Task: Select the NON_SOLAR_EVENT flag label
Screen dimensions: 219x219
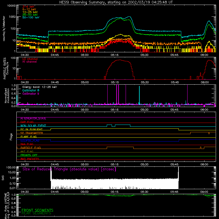Action: [x=33, y=126]
